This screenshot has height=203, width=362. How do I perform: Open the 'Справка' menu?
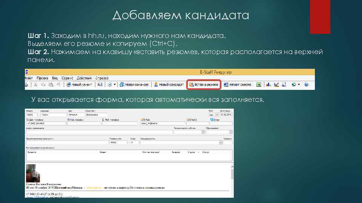[102, 78]
